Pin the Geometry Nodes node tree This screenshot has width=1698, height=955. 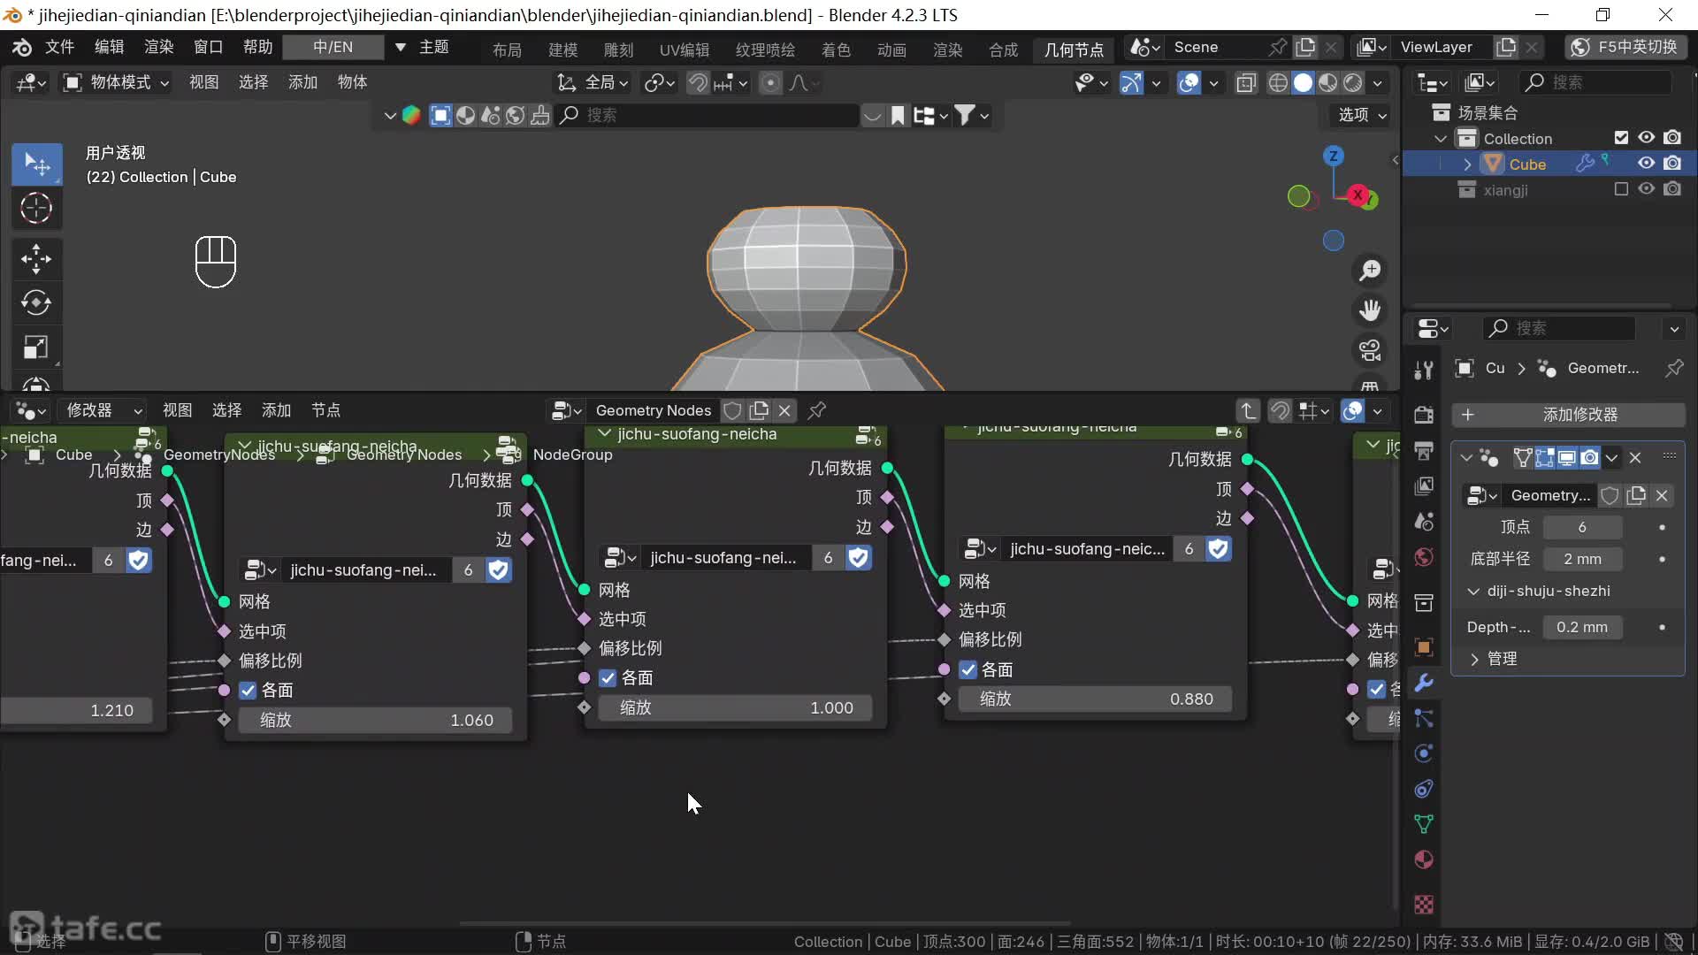(817, 410)
